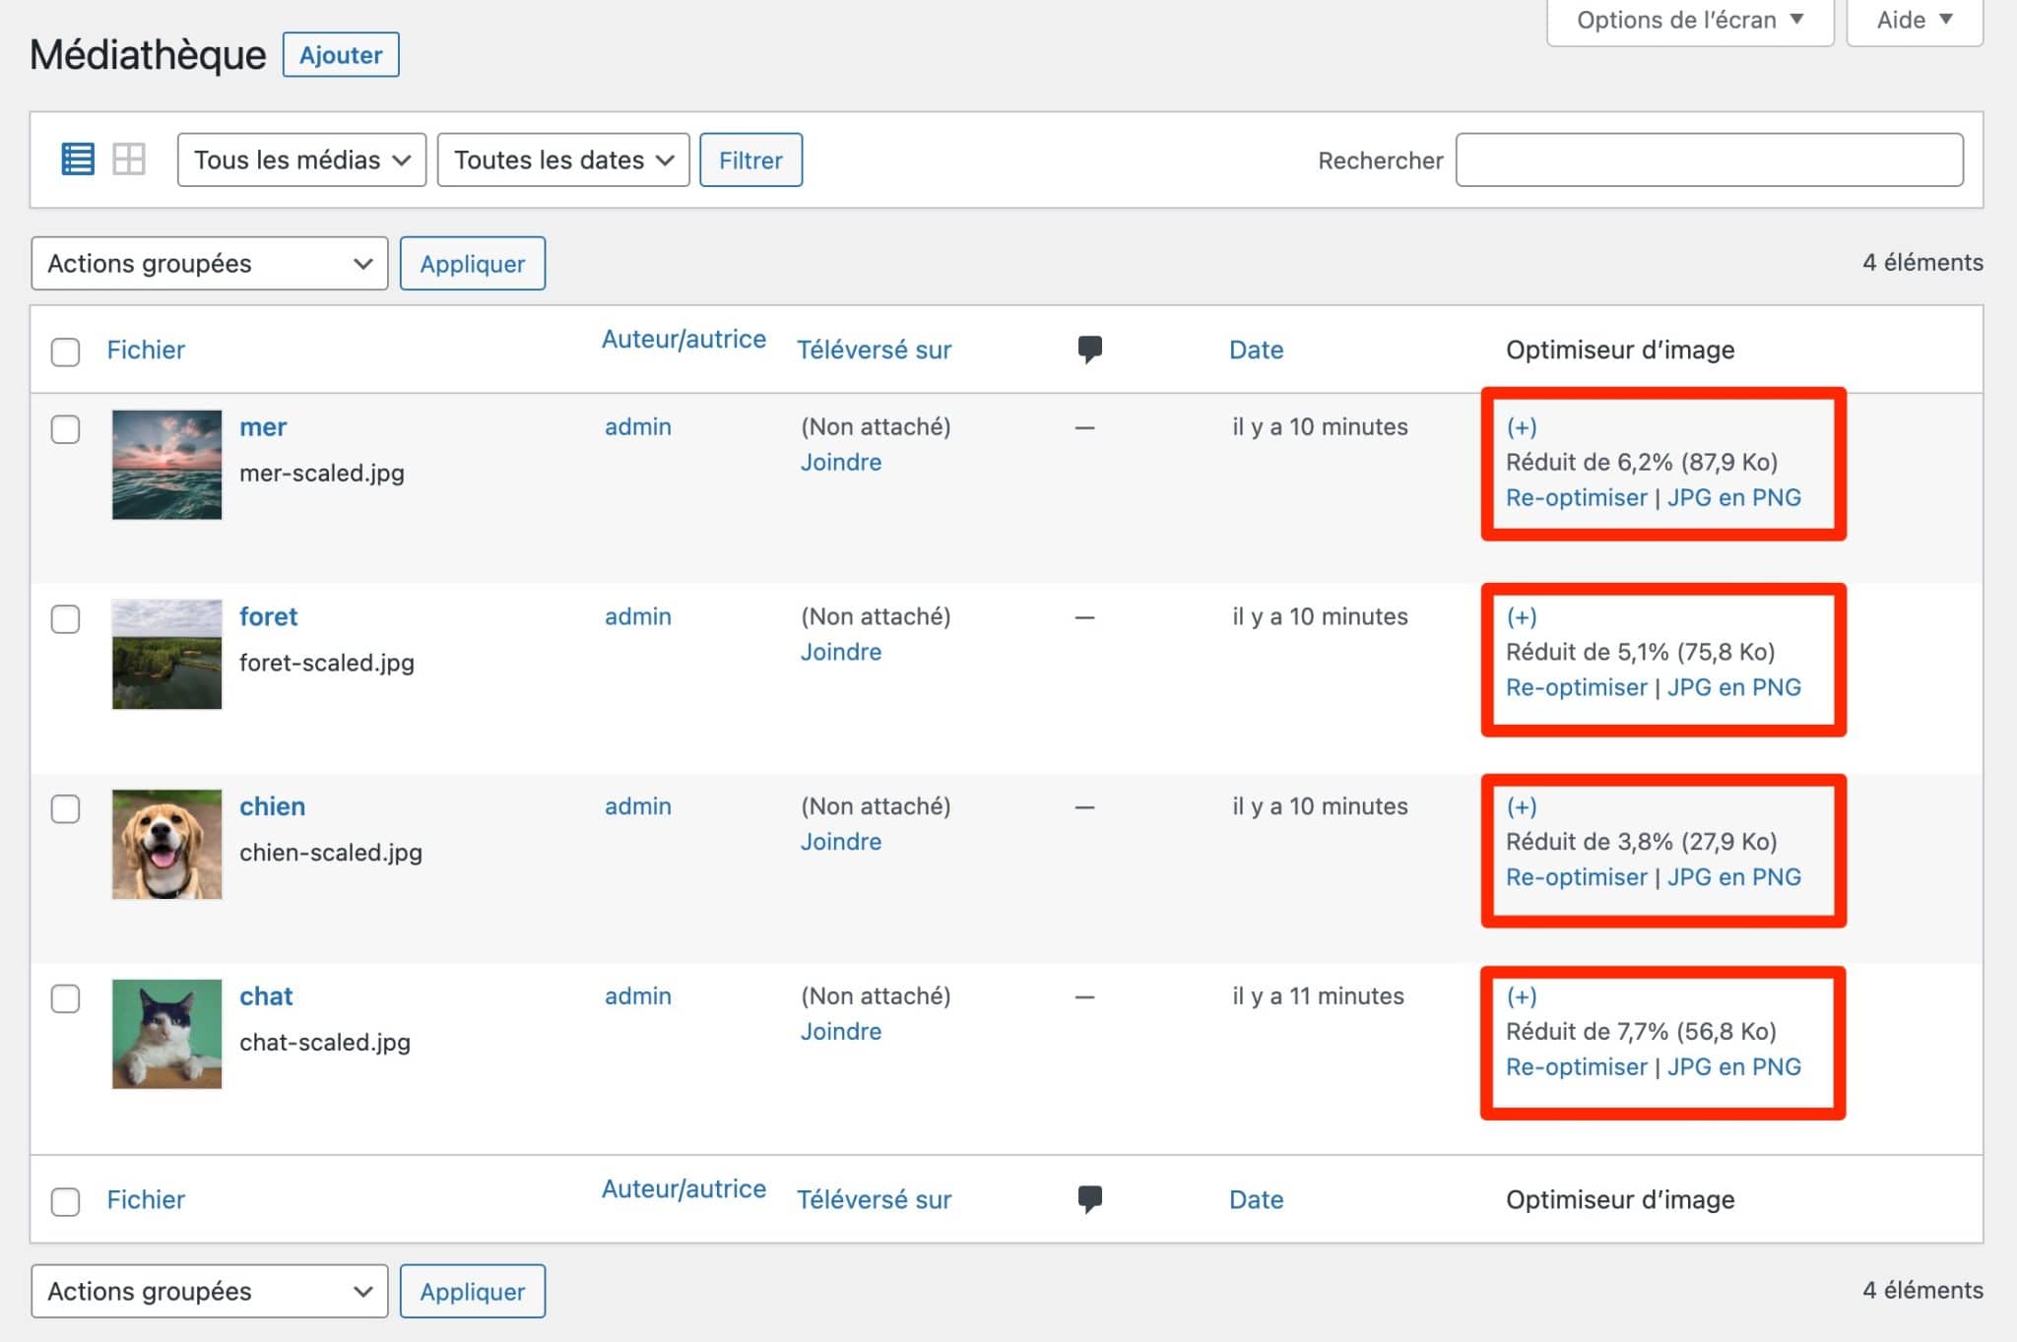Switch to list view icon

[x=78, y=159]
